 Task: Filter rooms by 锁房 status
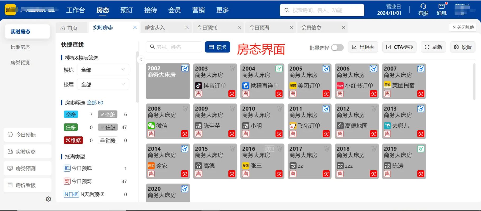coord(108,140)
